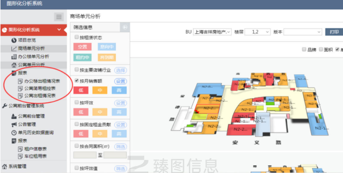This screenshot has height=173, width=343.
Task: Click the document icon beside 公寓简易租控表
Action: 20,89
